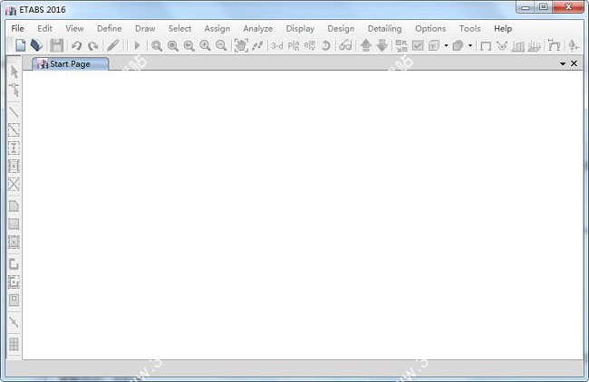Select the reshape object tool

coord(14,90)
